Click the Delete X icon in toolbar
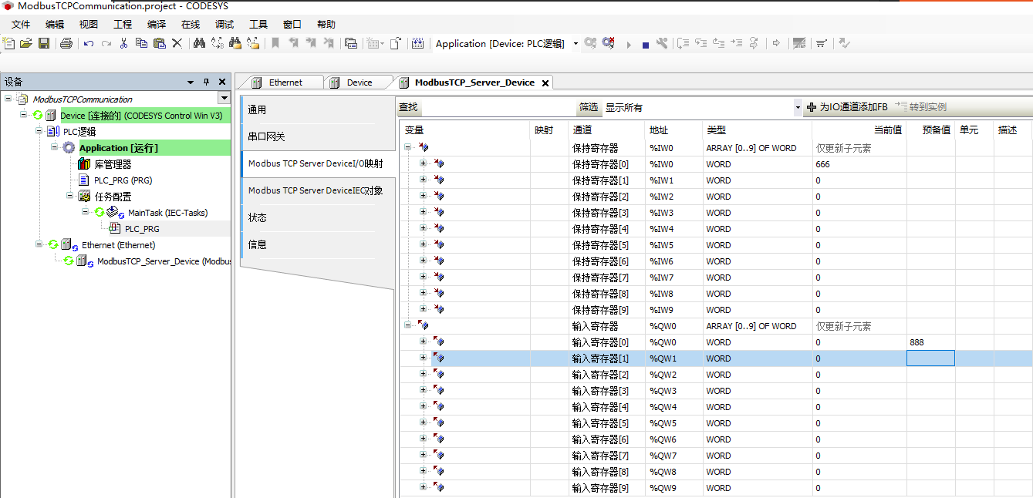1033x498 pixels. click(177, 43)
